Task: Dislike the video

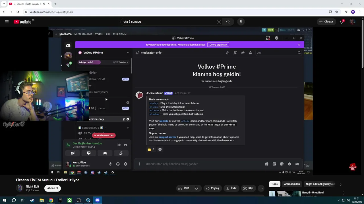Action: [x=197, y=188]
